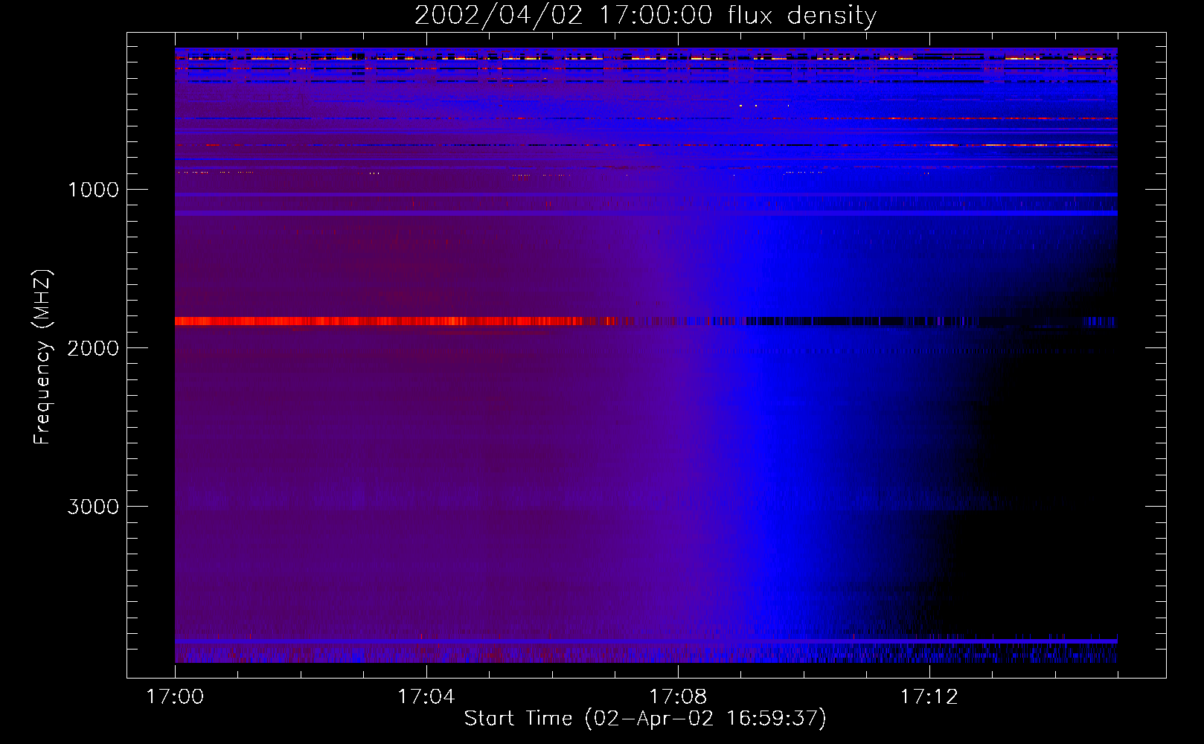Image resolution: width=1204 pixels, height=744 pixels.
Task: Click the 'Frequency (MHZ)' axis label
Action: coord(42,357)
